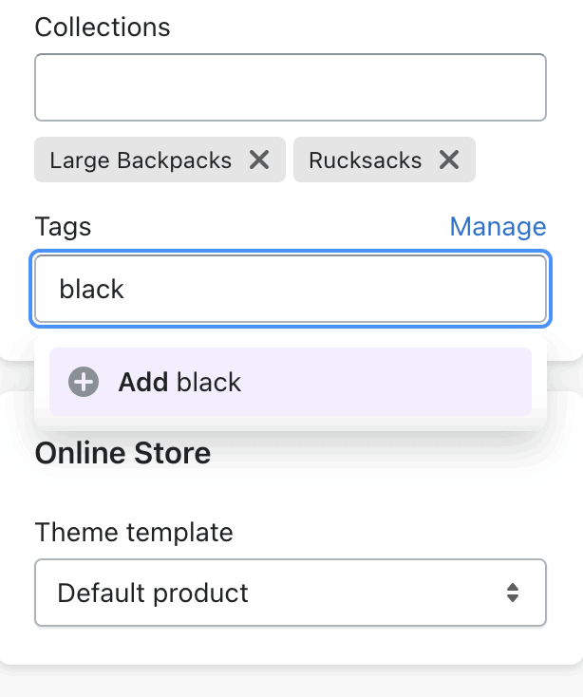583x697 pixels.
Task: Focus the empty Collections search field
Action: tap(291, 87)
